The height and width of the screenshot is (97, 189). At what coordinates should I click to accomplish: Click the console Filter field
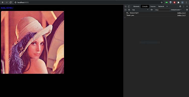tap(162, 10)
